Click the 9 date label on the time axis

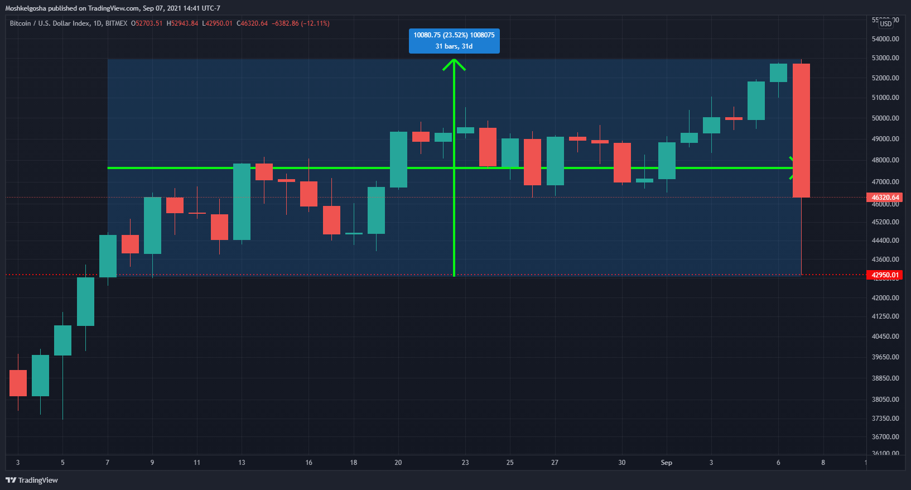point(152,463)
